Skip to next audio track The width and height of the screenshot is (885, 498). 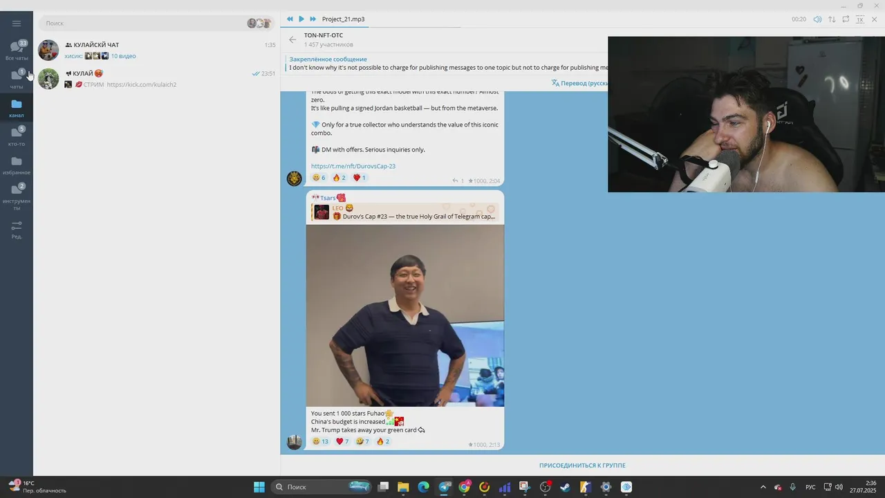pos(313,19)
